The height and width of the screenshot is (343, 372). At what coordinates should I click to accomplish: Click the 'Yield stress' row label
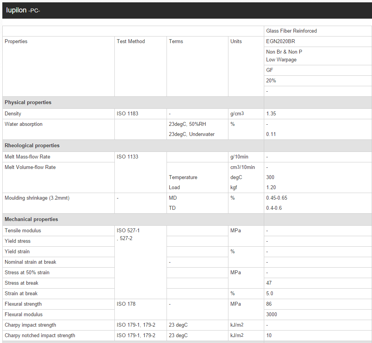tap(18, 241)
